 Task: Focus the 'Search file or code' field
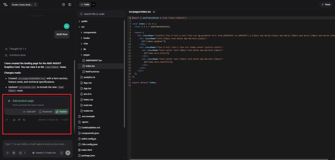[102, 14]
